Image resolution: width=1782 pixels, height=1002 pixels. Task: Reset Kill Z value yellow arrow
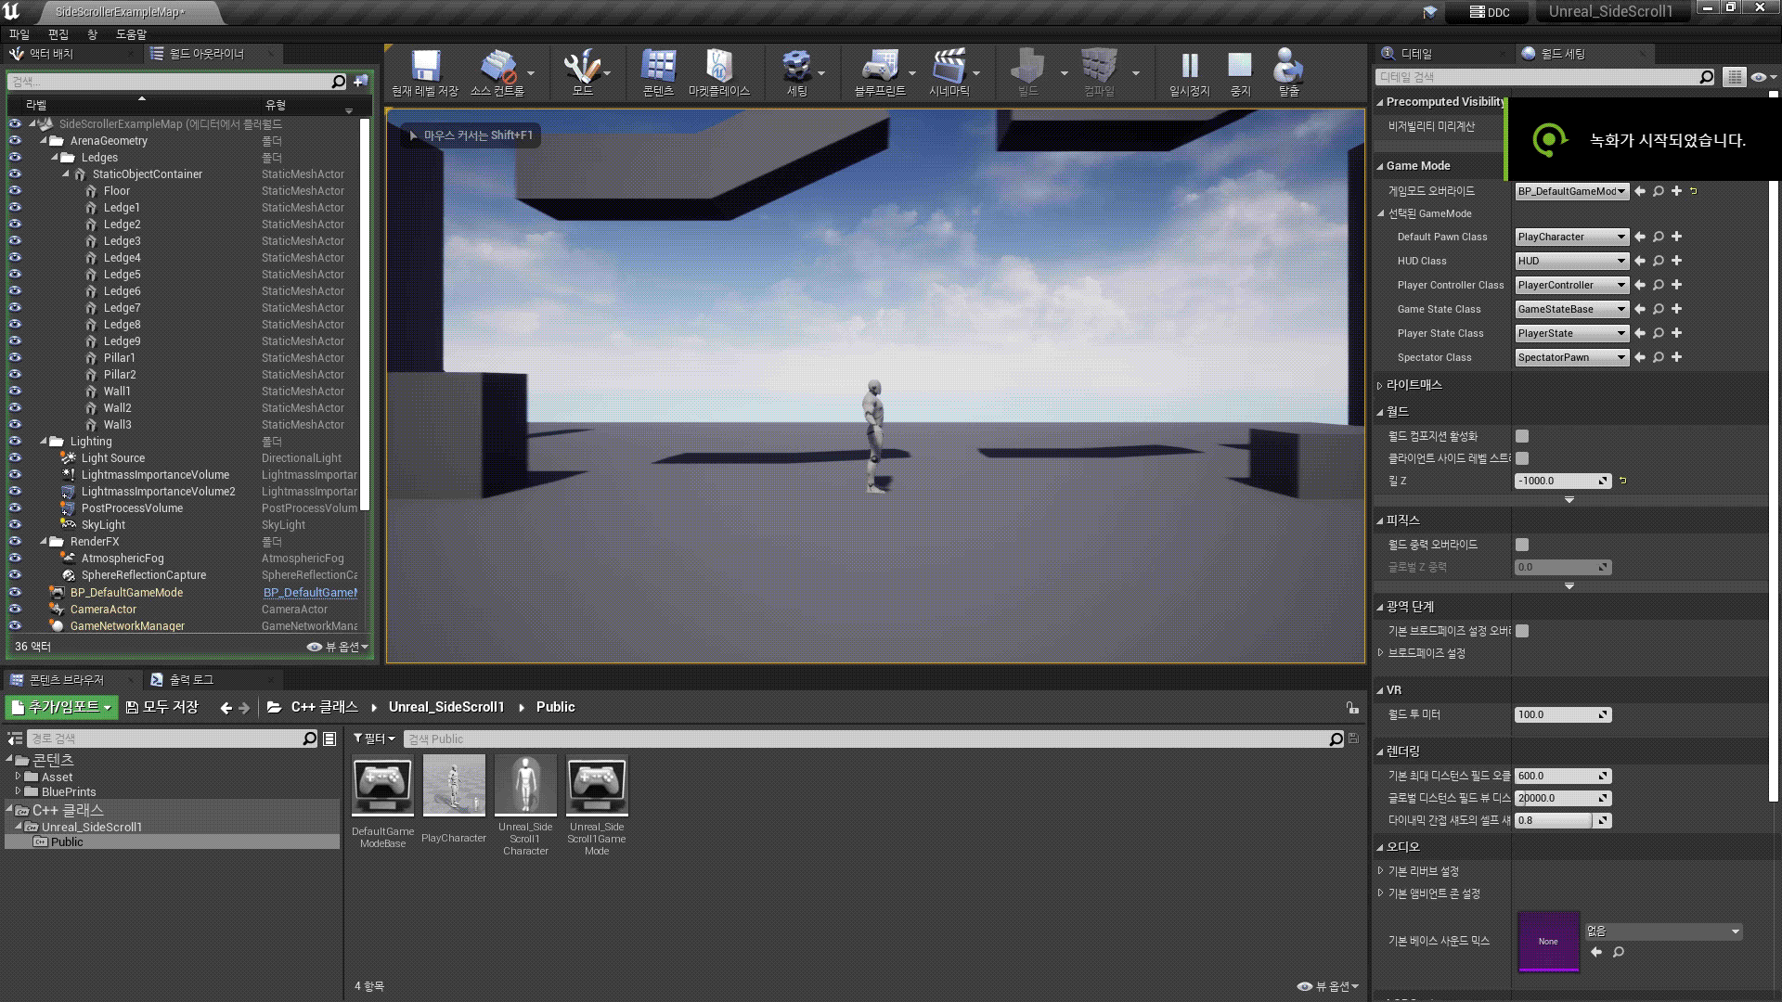pyautogui.click(x=1623, y=481)
